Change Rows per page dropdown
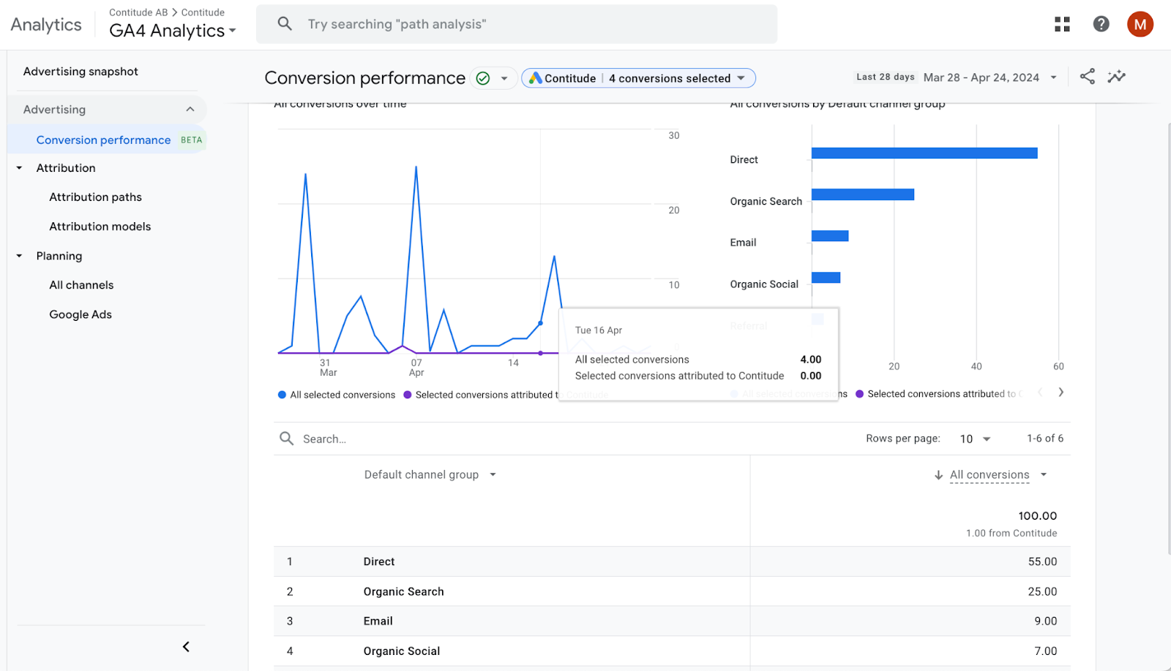 coord(975,439)
